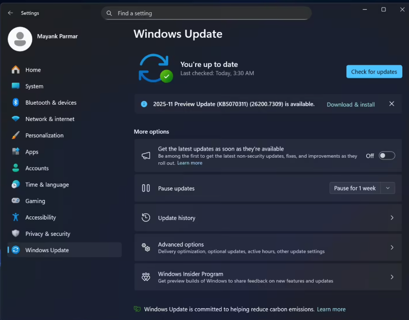Expand Advanced options chevron
The image size is (409, 320).
click(392, 248)
